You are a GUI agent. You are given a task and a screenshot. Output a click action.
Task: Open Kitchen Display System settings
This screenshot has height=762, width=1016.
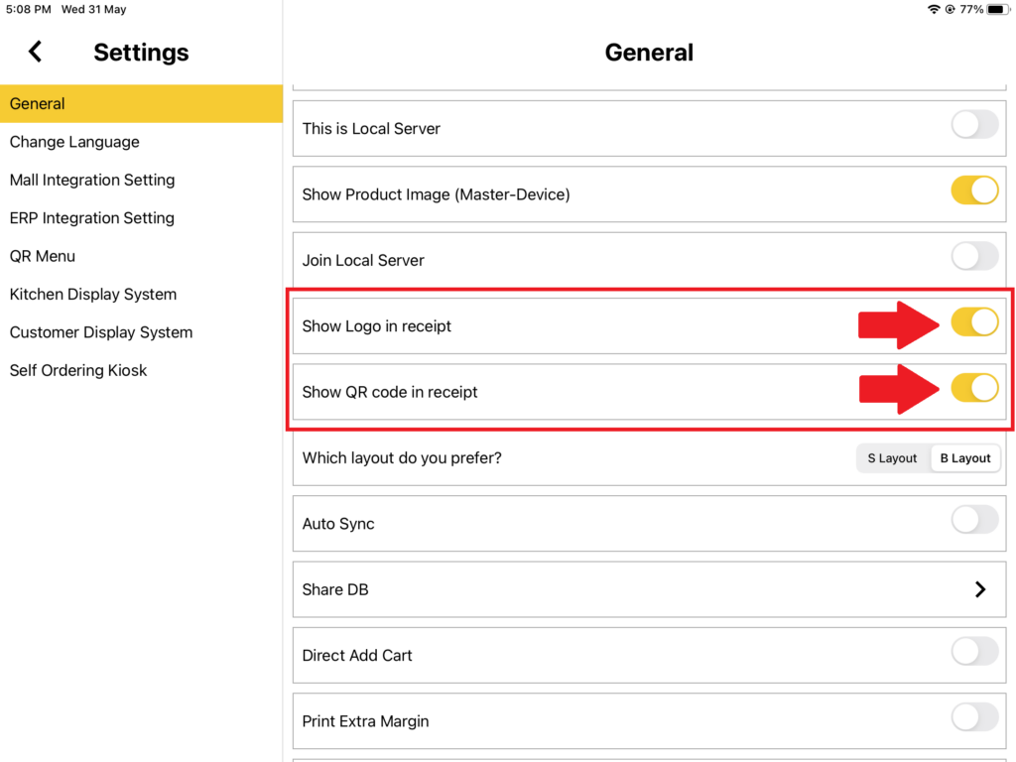click(92, 294)
